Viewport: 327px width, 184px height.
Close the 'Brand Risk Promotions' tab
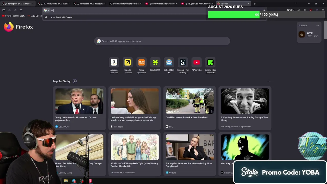141,4
